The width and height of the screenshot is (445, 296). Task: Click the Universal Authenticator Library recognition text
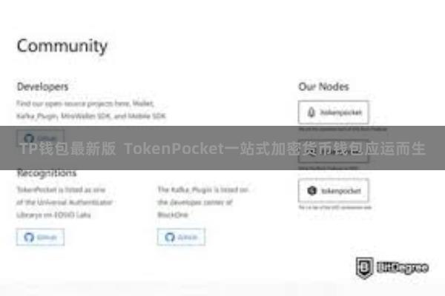(65, 202)
